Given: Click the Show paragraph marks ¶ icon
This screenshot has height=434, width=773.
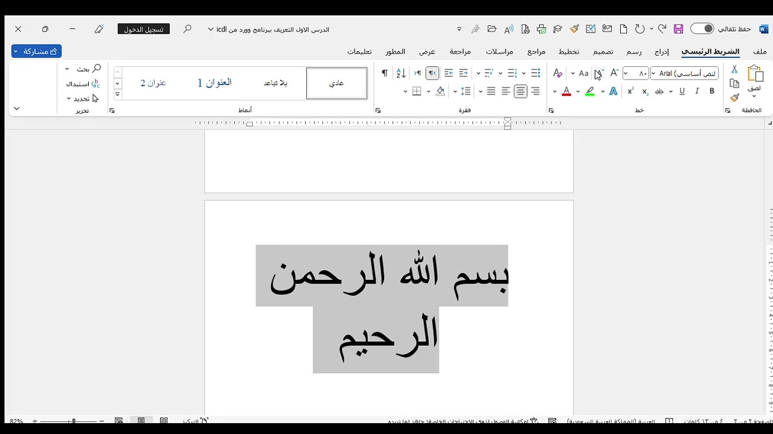Looking at the screenshot, I should click(x=385, y=74).
